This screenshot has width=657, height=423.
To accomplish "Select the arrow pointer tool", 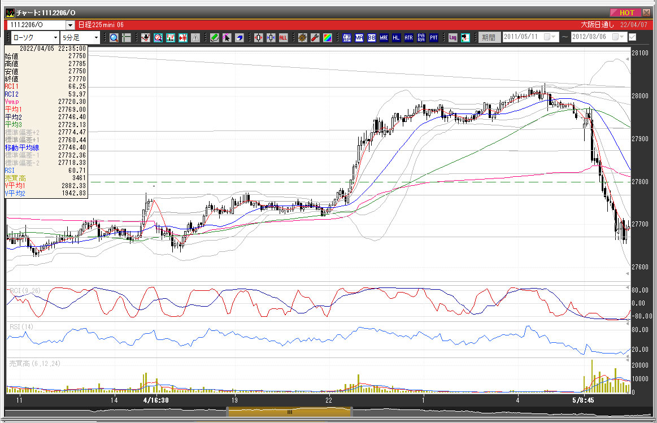I will (x=227, y=38).
